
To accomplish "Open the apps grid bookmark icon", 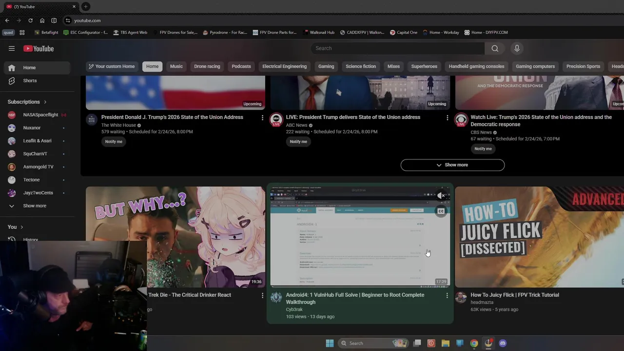I will 22,33.
